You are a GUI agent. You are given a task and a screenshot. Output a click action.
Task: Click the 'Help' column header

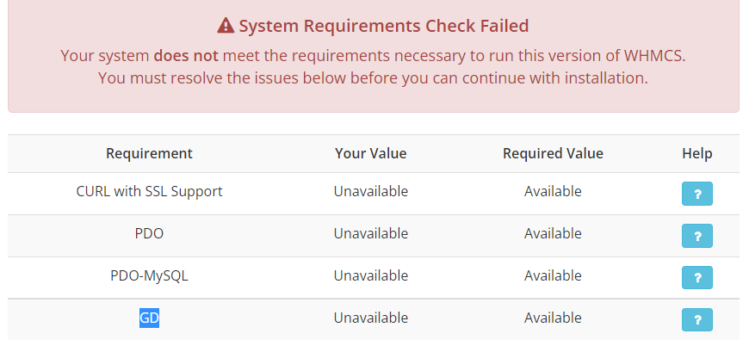coord(696,153)
